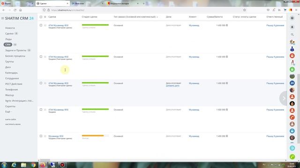
Task: Launch Internet Explorer from taskbar
Action: pyautogui.click(x=14, y=165)
